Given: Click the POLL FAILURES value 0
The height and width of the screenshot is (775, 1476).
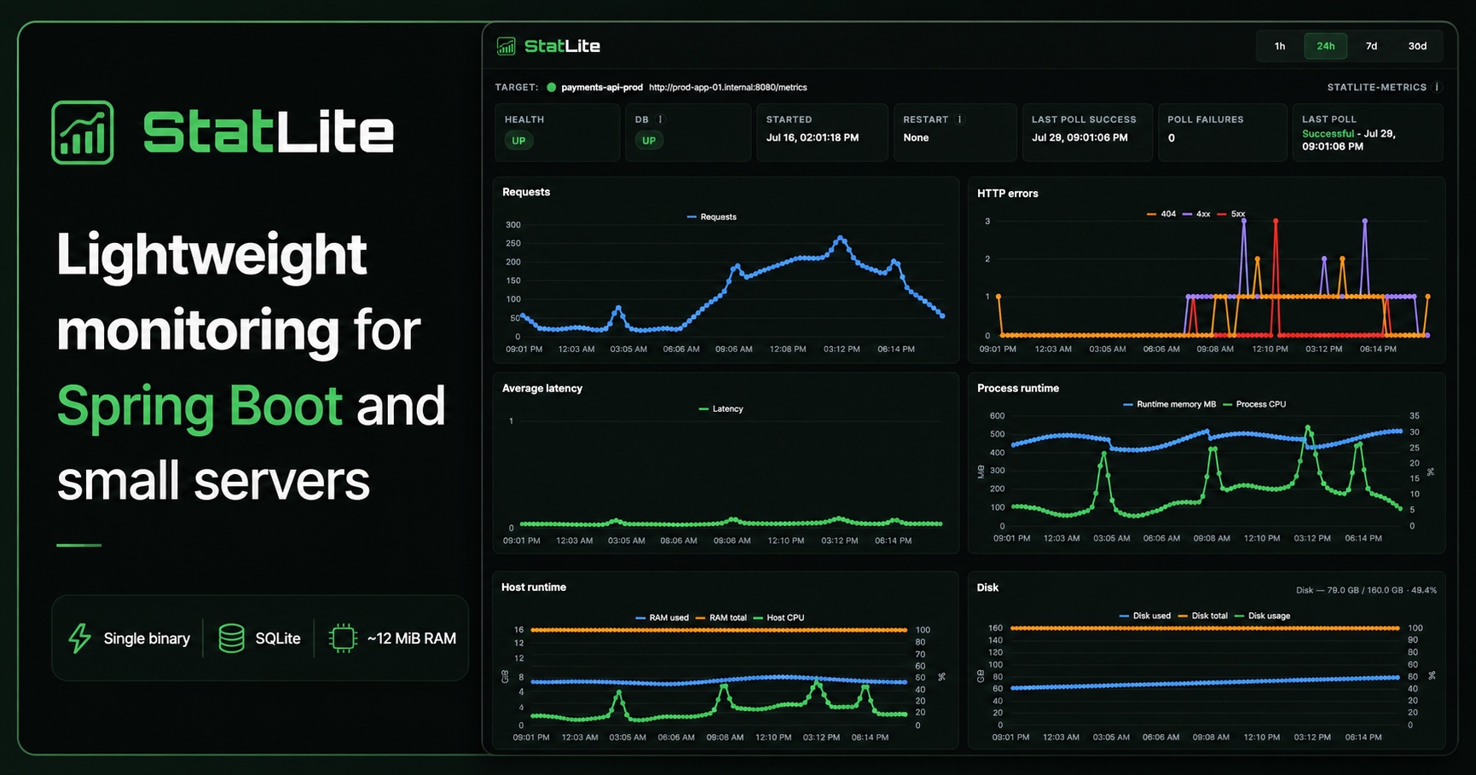Looking at the screenshot, I should [1172, 137].
